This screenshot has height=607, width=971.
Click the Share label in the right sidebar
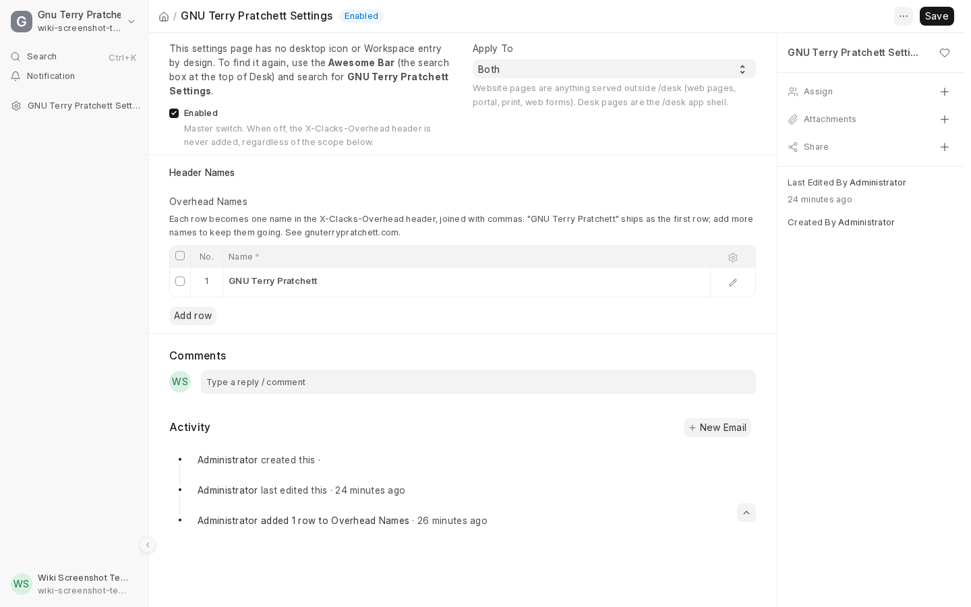click(x=816, y=147)
